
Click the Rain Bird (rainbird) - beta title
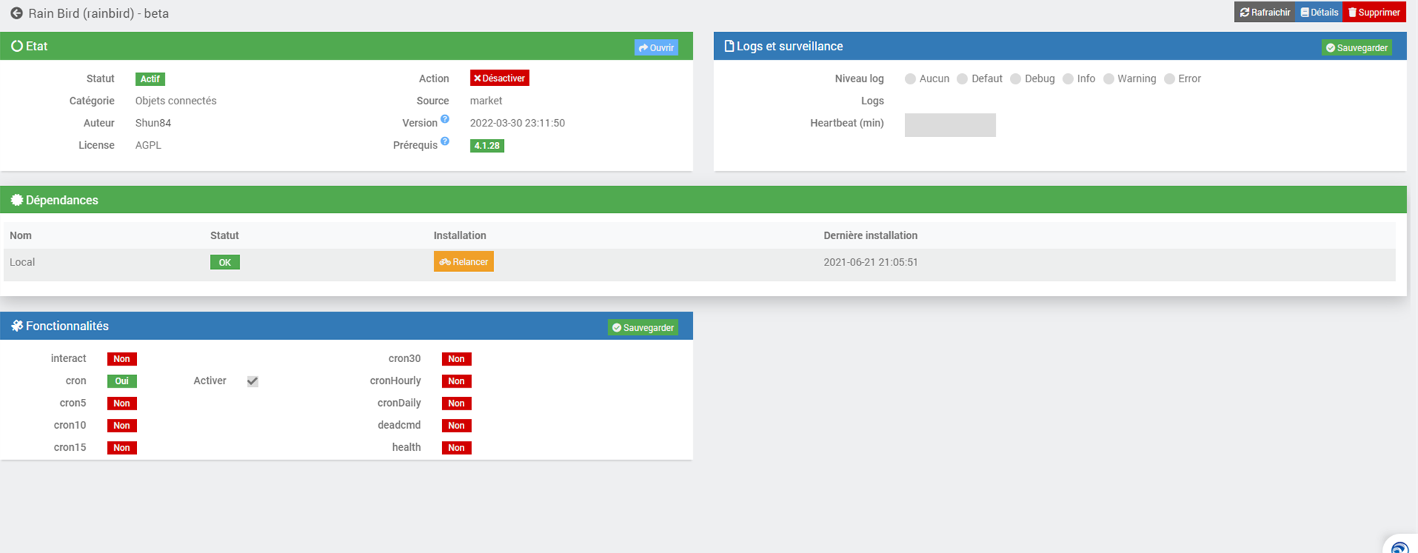point(99,13)
